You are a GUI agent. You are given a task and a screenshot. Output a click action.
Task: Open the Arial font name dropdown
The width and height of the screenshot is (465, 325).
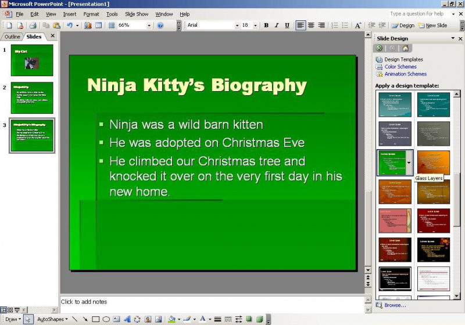click(x=237, y=26)
